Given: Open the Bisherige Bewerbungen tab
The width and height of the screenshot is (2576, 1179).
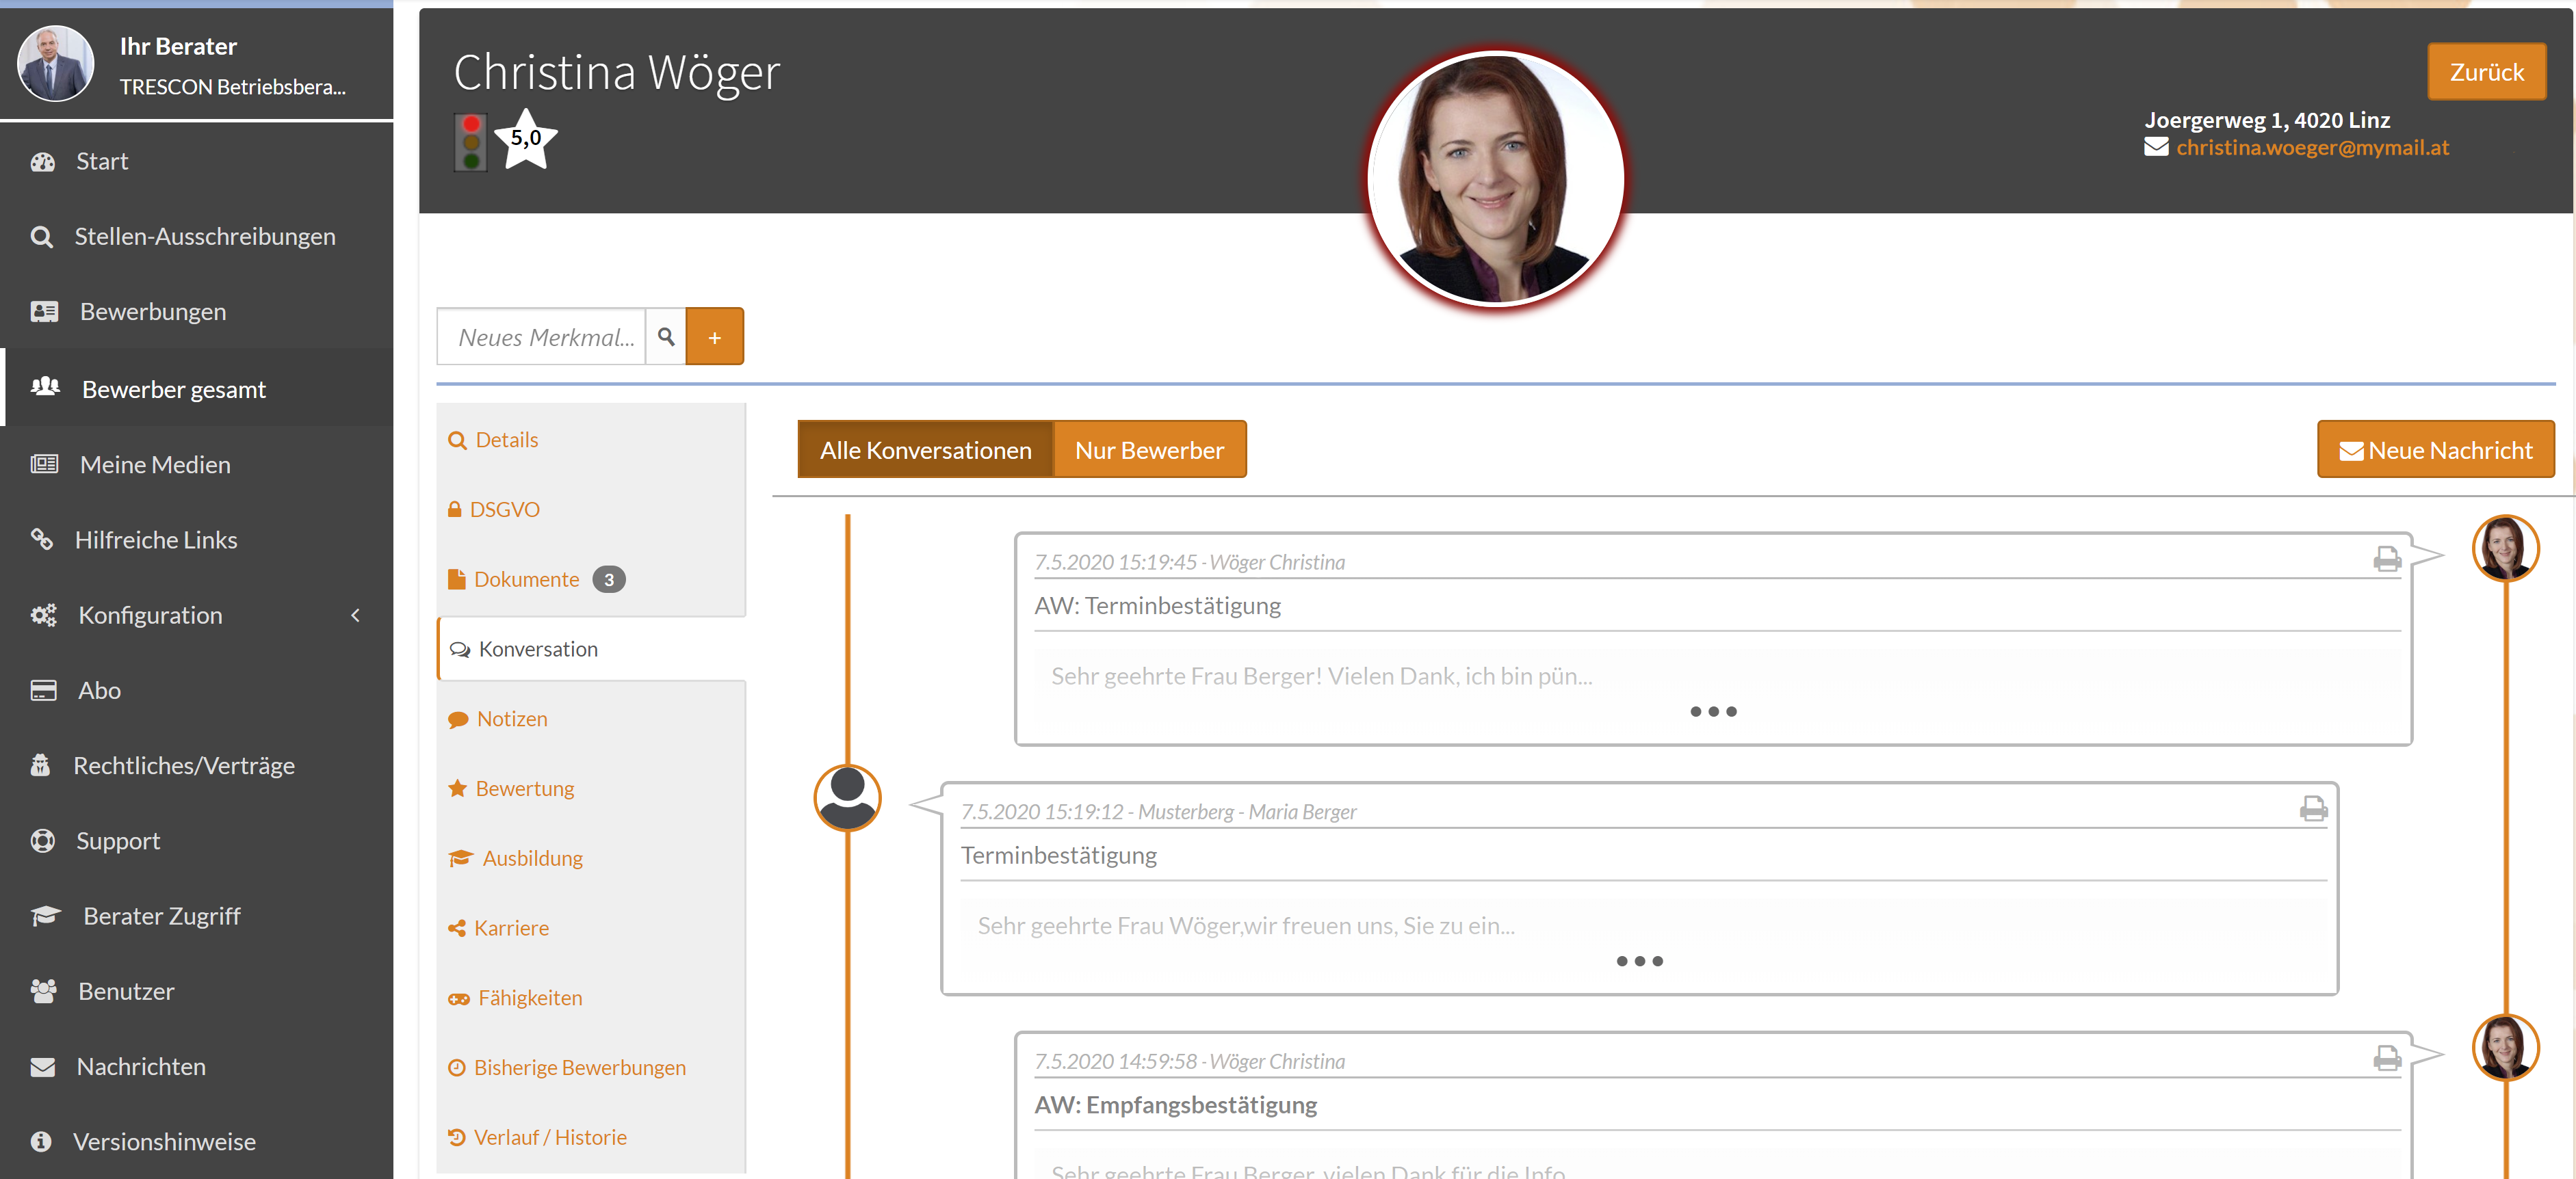Looking at the screenshot, I should 591,1068.
